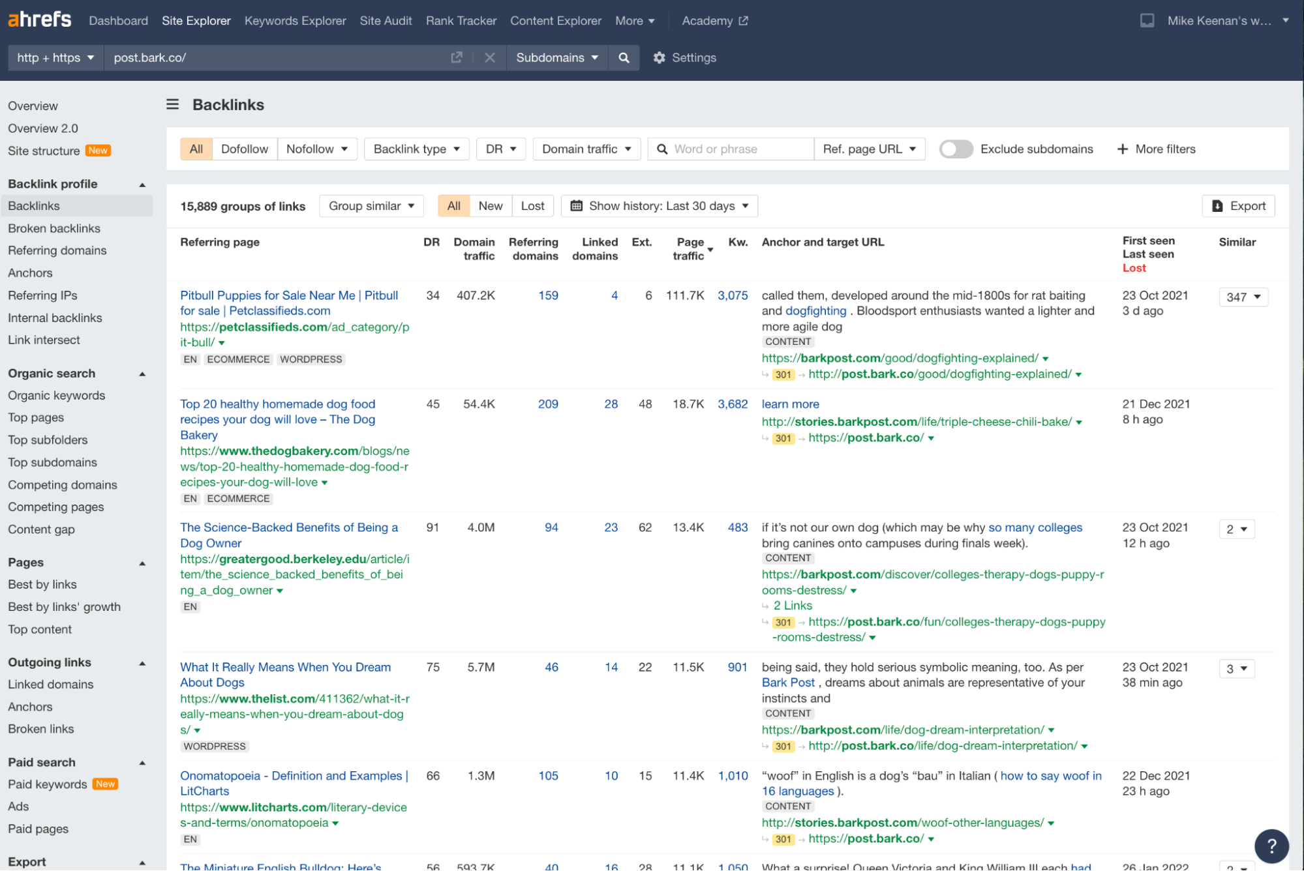The height and width of the screenshot is (871, 1304).
Task: Click the All backlinks tab
Action: pos(453,206)
